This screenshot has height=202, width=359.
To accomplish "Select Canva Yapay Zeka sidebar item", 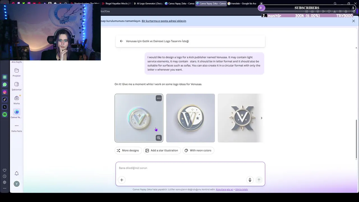I will click(x=17, y=114).
